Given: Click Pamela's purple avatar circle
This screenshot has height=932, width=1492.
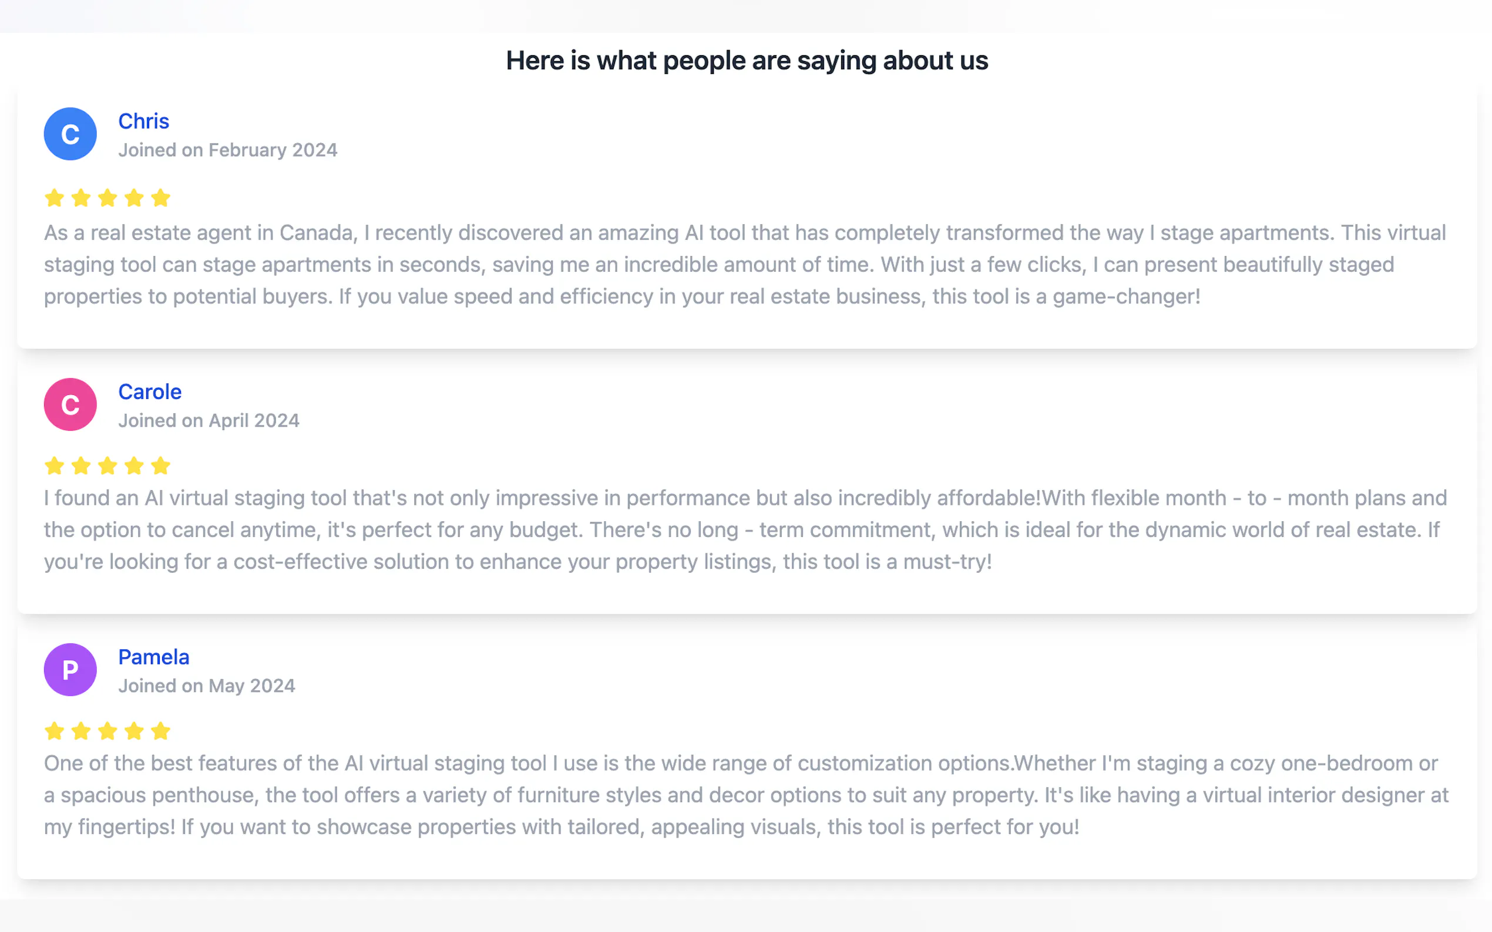Looking at the screenshot, I should pos(70,670).
